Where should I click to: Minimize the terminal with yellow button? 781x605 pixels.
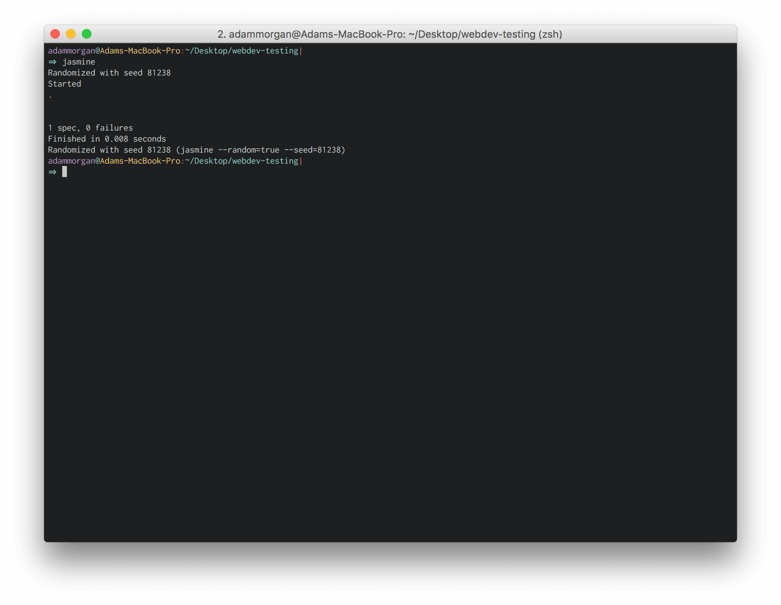71,34
